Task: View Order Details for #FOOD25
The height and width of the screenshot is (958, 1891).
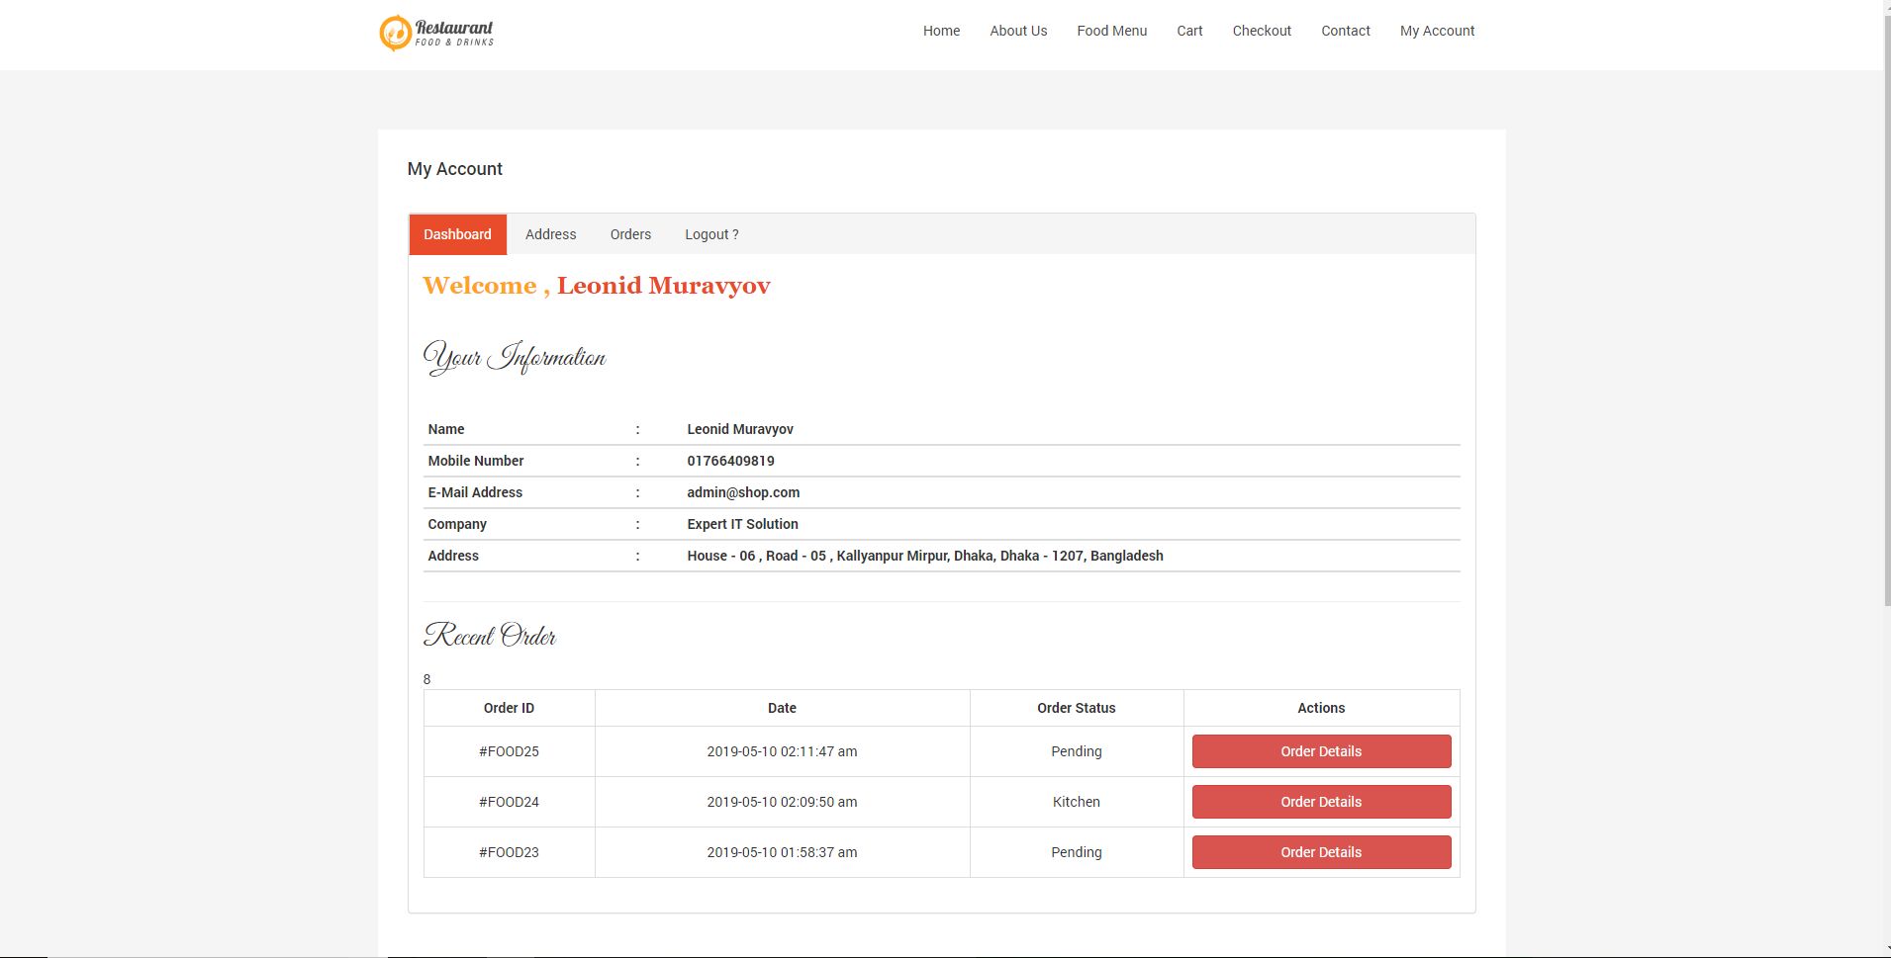Action: coord(1321,751)
